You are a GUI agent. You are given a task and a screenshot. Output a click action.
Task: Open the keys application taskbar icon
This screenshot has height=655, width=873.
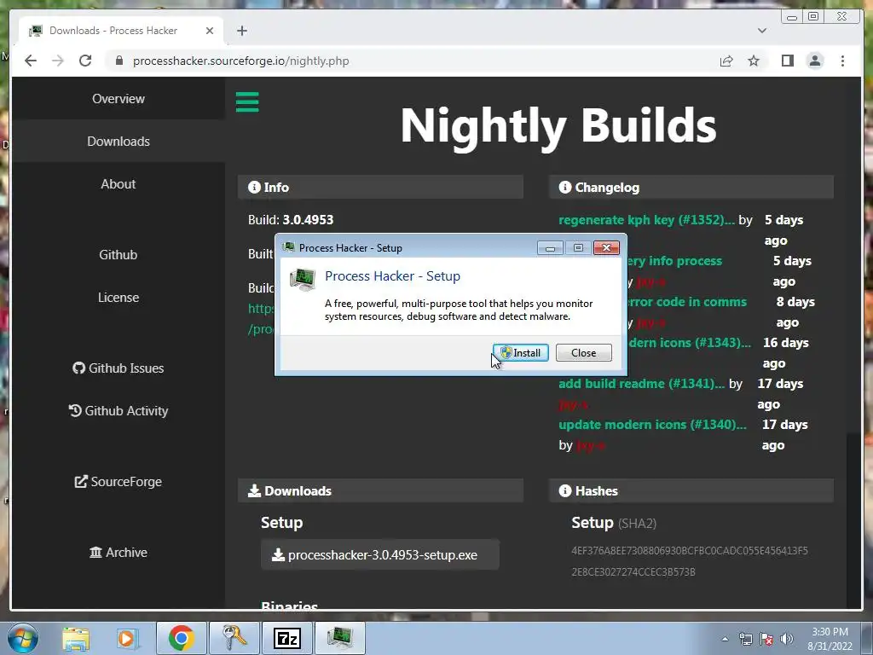(234, 638)
